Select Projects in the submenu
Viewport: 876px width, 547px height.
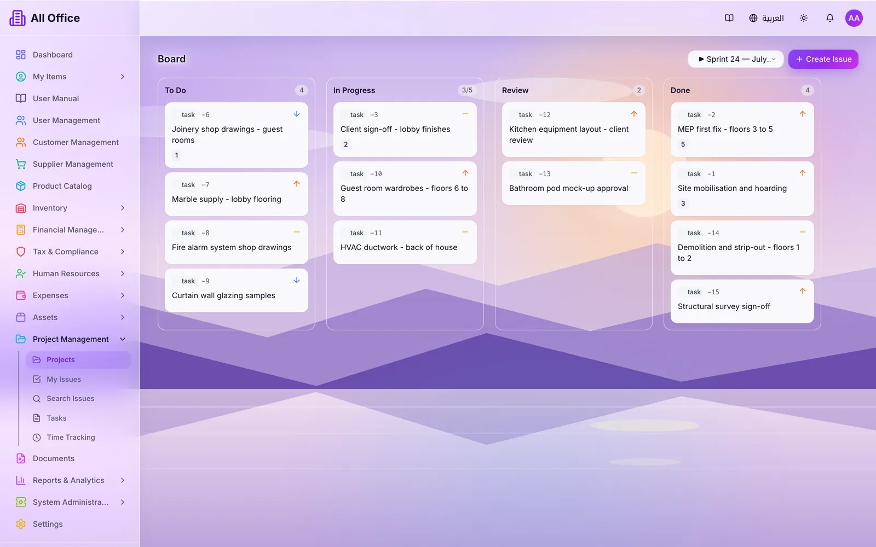point(78,359)
